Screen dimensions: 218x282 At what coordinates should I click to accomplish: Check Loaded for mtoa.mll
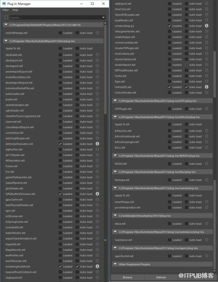point(170,224)
